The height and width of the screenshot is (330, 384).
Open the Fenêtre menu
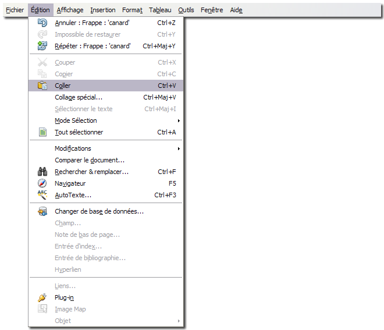coord(212,10)
